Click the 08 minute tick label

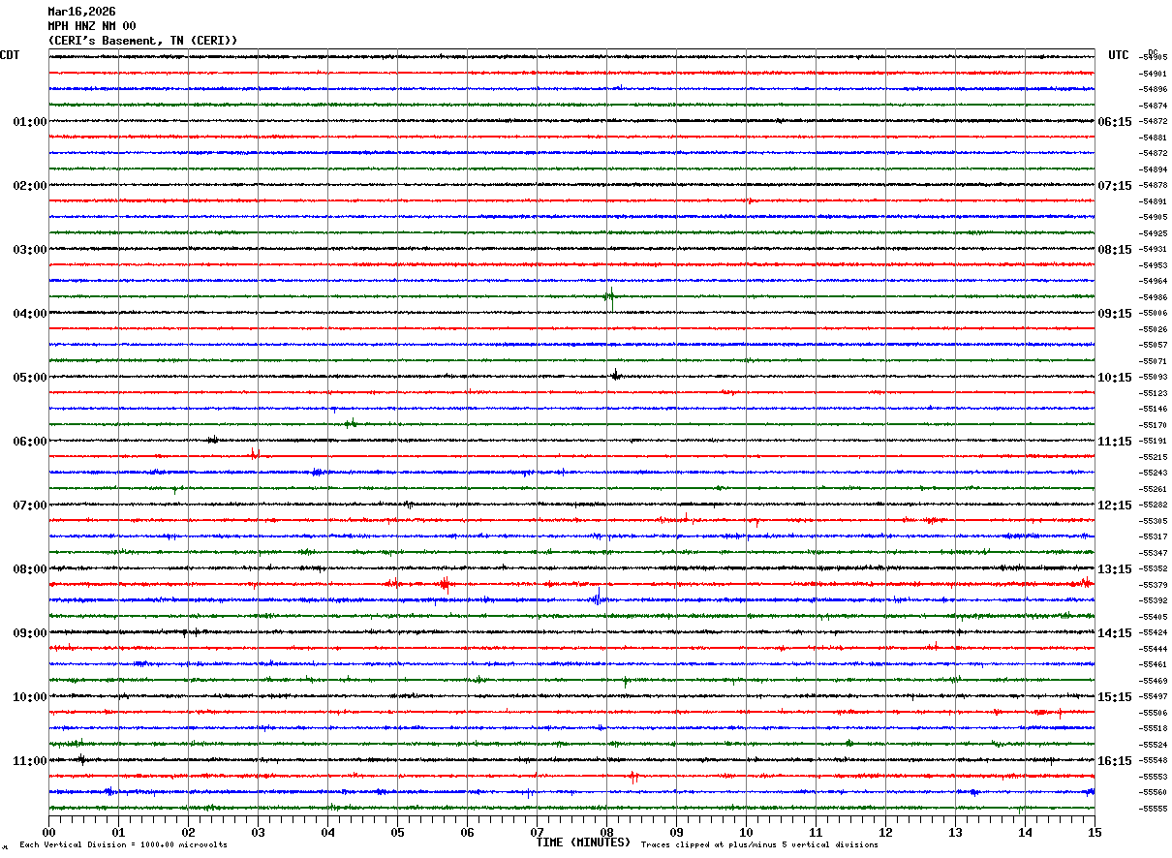(x=606, y=832)
